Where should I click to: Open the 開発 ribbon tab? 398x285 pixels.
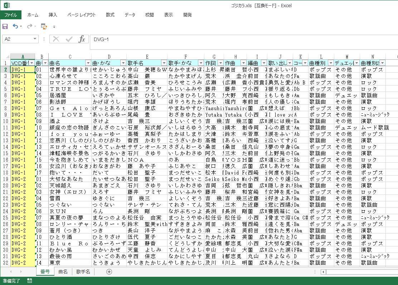pos(188,15)
